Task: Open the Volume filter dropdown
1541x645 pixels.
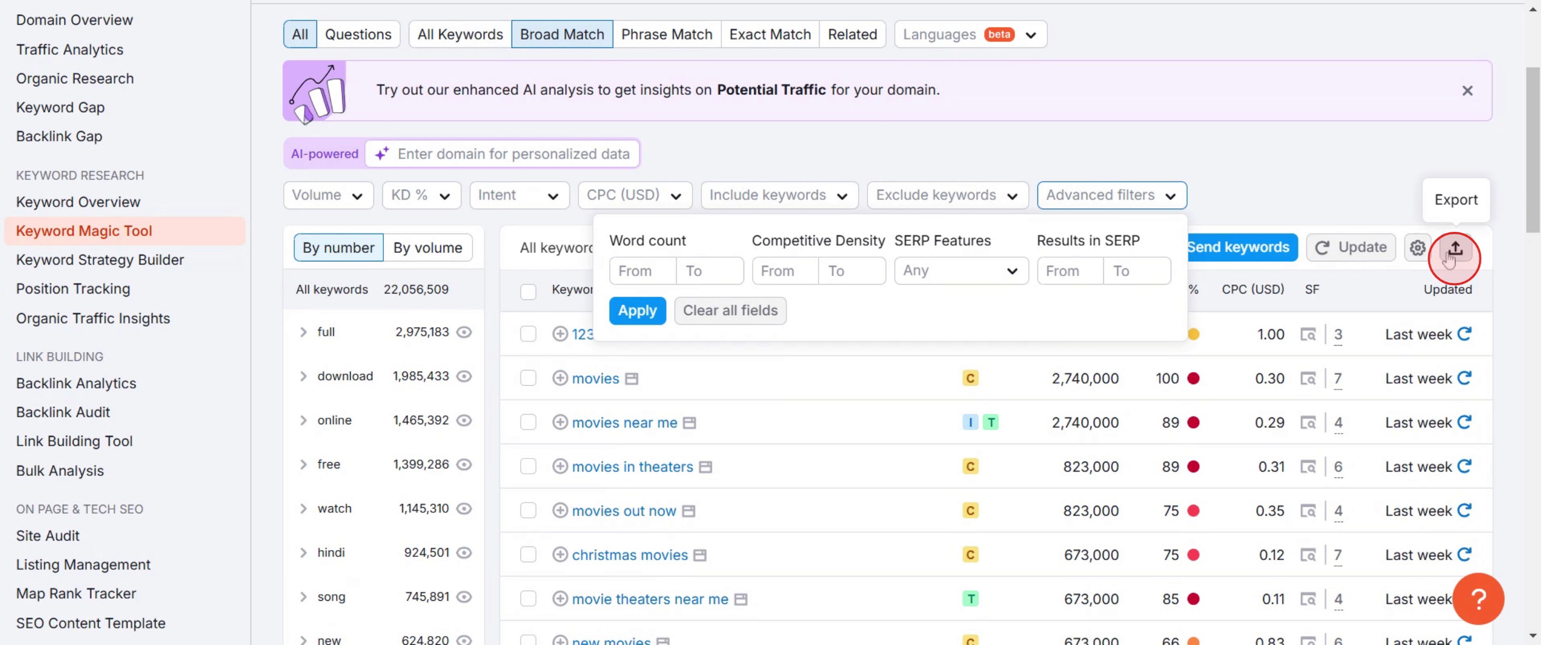Action: 328,196
